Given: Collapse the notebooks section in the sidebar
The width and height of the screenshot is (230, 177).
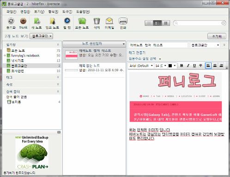Looking at the screenshot, I should pyautogui.click(x=58, y=44).
